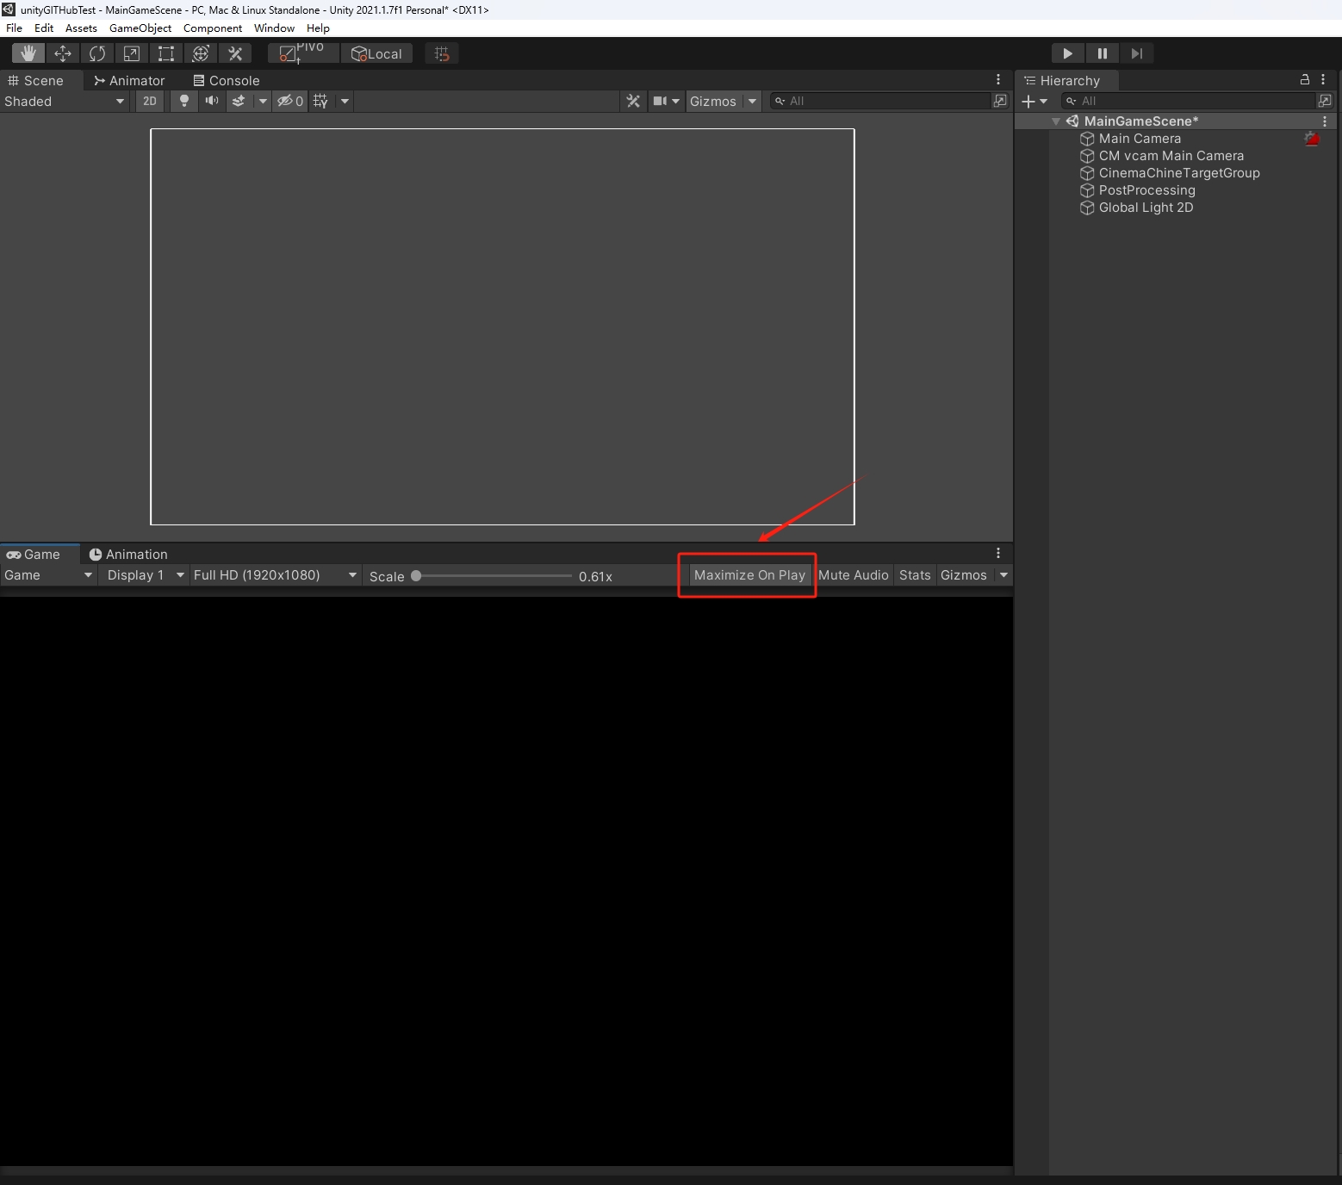Open the Scene search picker icon
This screenshot has height=1185, width=1342.
[x=1000, y=101]
